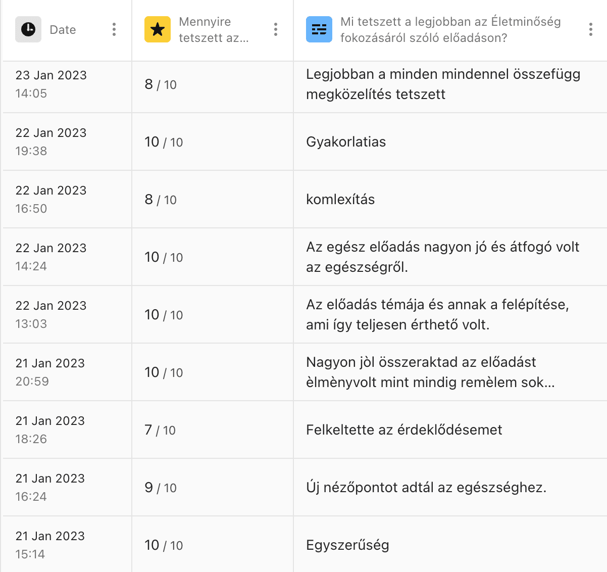Click the Életminőség question column title
Viewport: 607px width, 572px height.
(450, 30)
